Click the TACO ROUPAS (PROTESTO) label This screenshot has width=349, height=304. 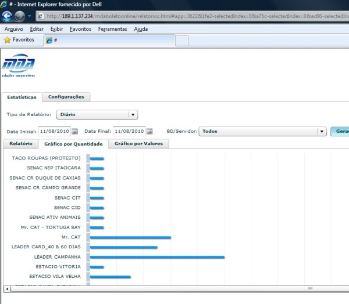click(x=47, y=158)
